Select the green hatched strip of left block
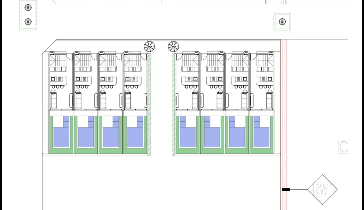This screenshot has width=364, height=210. click(x=150, y=105)
